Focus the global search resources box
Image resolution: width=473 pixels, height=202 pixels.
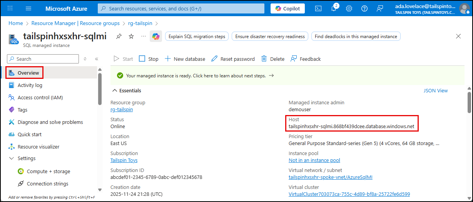point(181,8)
